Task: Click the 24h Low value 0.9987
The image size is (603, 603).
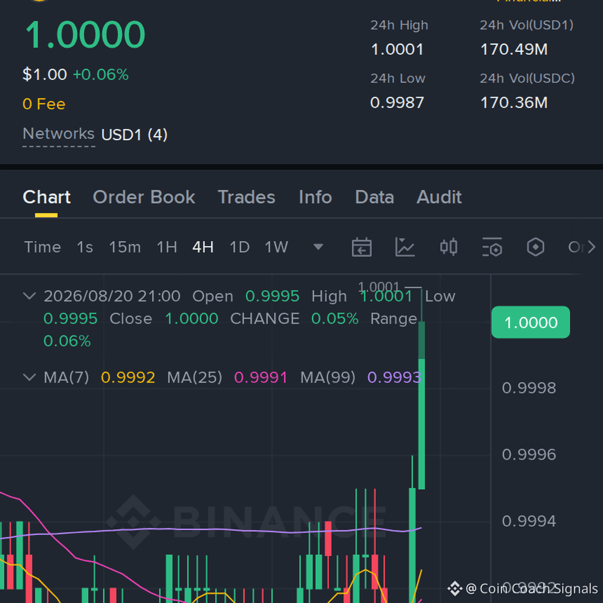Action: (x=397, y=103)
